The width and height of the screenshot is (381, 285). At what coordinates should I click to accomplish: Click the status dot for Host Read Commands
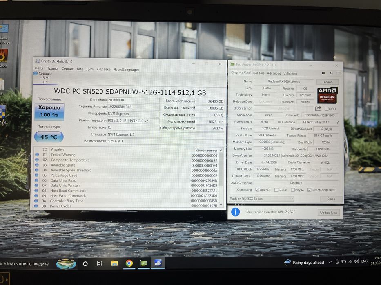coord(37,191)
